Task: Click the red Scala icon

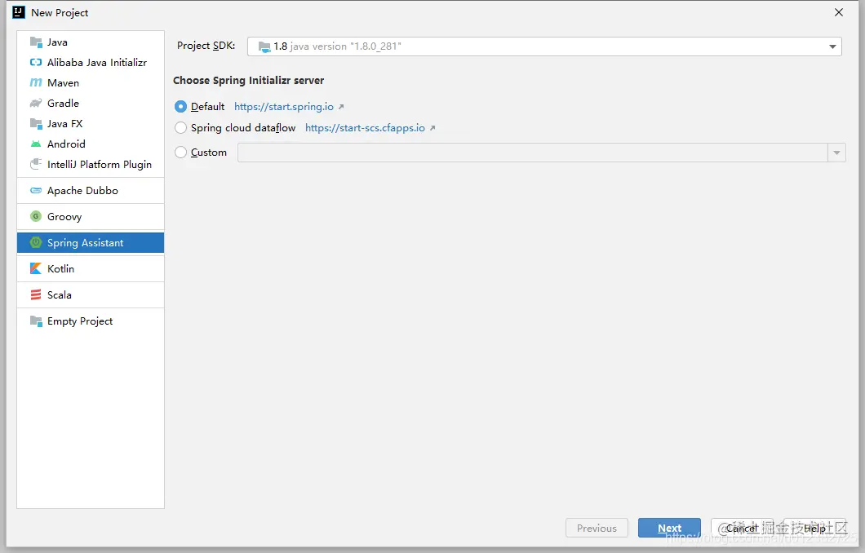Action: pyautogui.click(x=36, y=294)
